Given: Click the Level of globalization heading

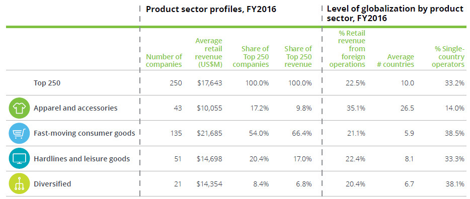Looking at the screenshot, I should (x=395, y=14).
